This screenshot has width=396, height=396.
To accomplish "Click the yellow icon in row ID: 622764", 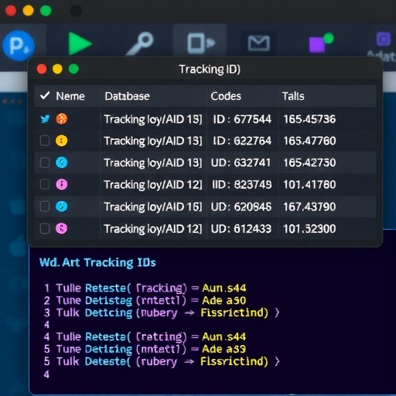I will [x=62, y=141].
